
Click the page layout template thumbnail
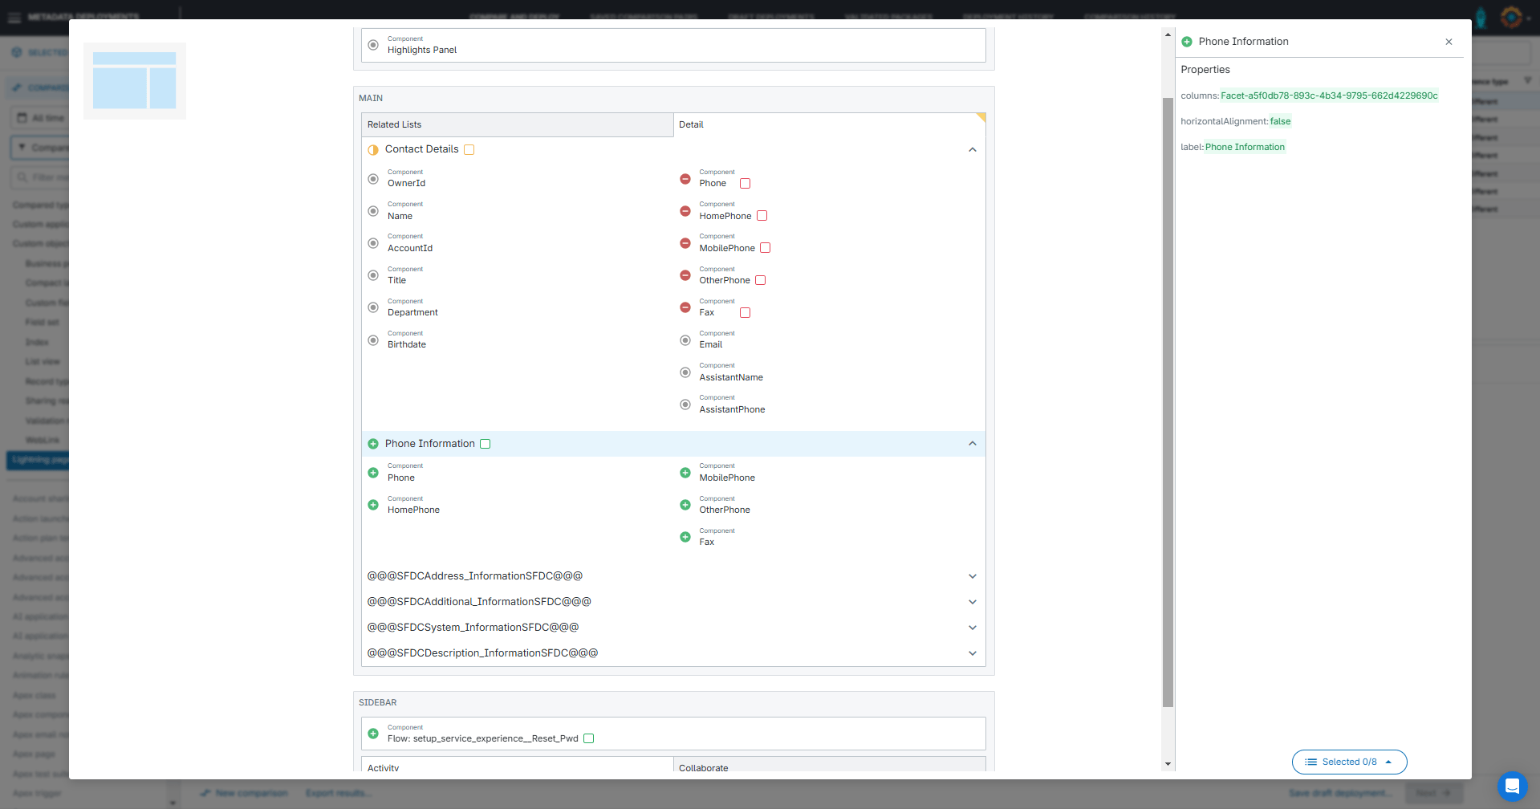click(x=135, y=81)
